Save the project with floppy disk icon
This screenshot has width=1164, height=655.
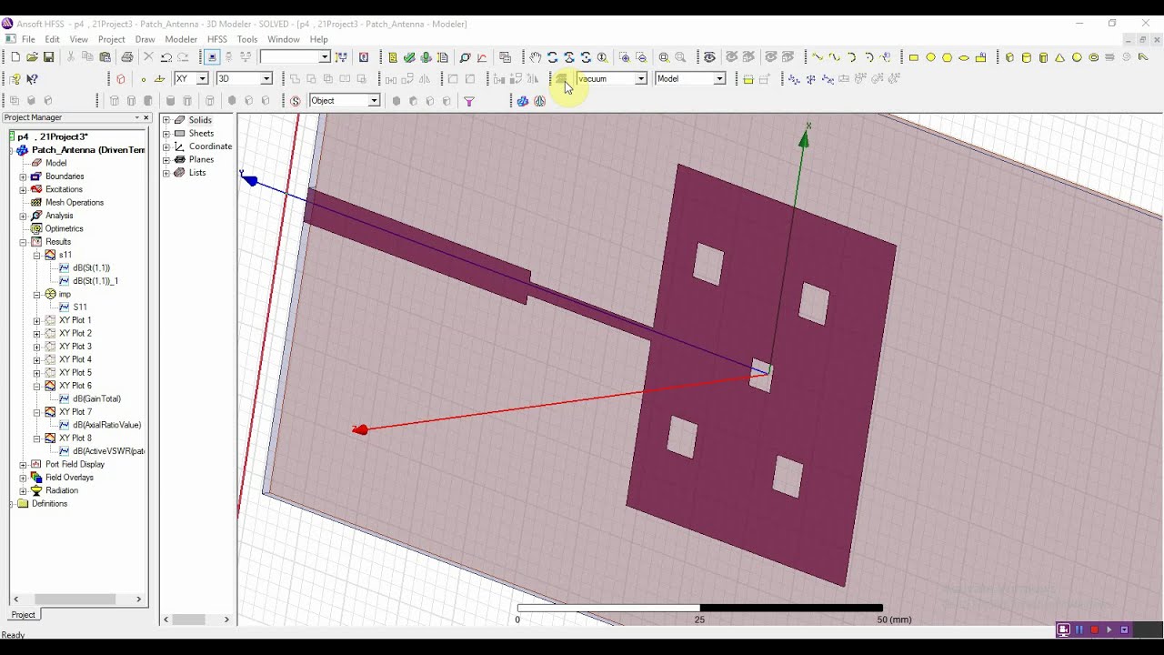coord(48,57)
